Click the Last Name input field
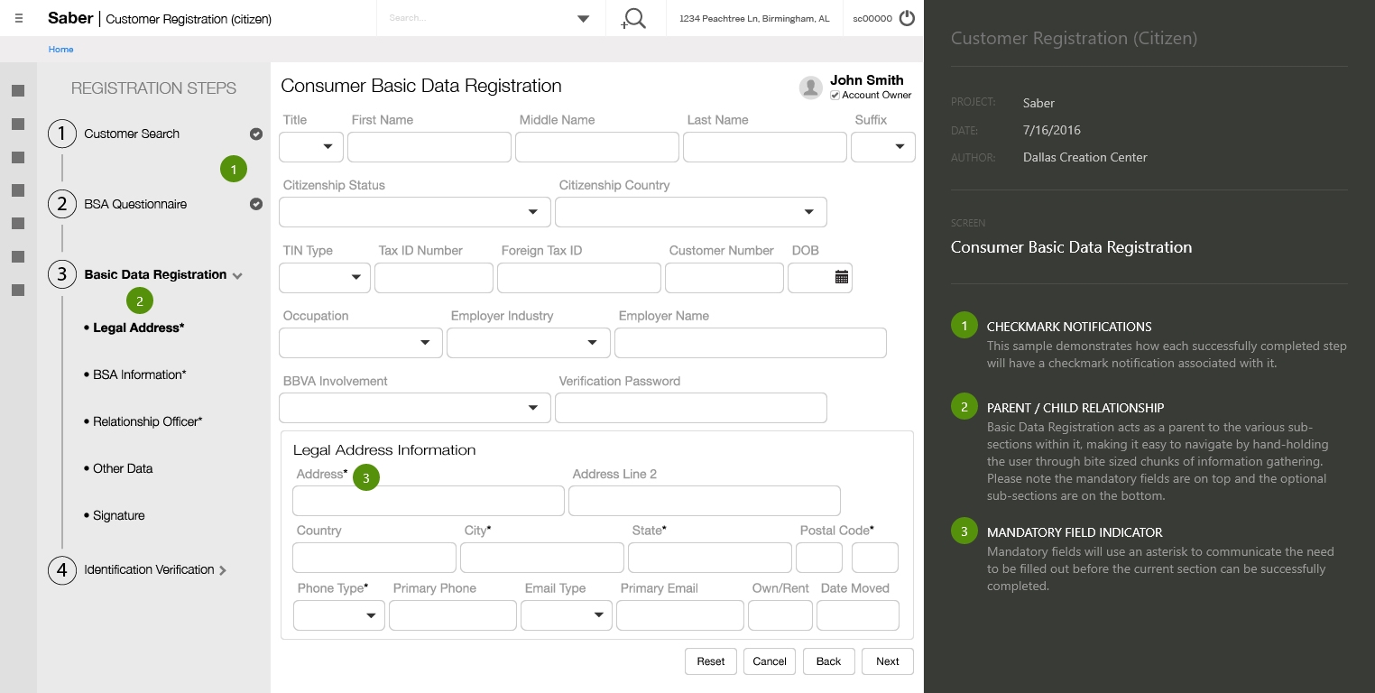1375x693 pixels. coord(765,147)
